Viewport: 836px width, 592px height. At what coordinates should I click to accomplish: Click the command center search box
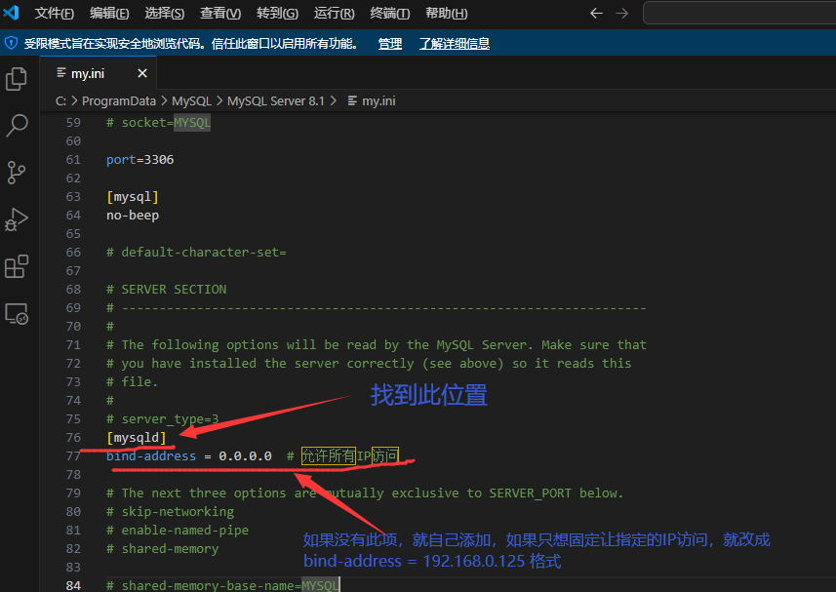(x=739, y=14)
